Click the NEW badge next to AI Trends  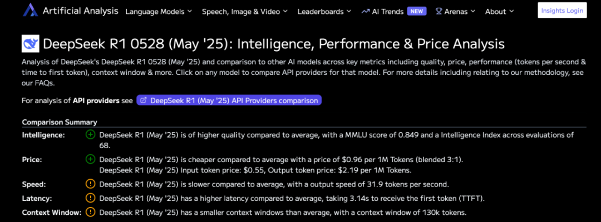[x=417, y=11]
